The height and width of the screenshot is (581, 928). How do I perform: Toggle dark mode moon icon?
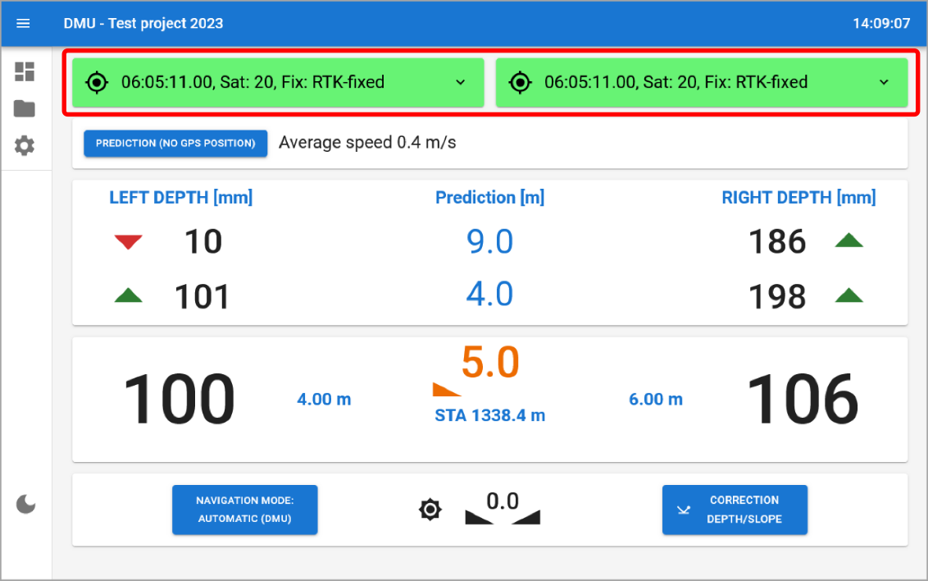(26, 504)
